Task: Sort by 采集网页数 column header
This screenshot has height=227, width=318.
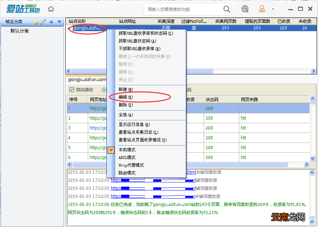Action: tap(226, 21)
